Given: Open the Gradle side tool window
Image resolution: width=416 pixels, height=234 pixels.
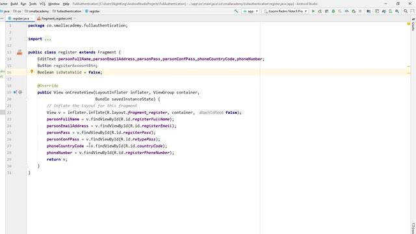Looking at the screenshot, I should click(x=413, y=25).
